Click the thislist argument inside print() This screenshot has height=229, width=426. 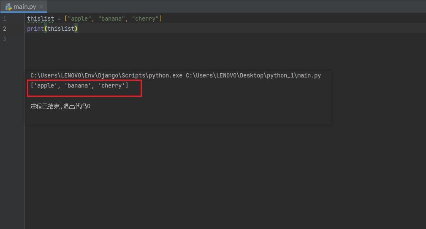point(61,29)
